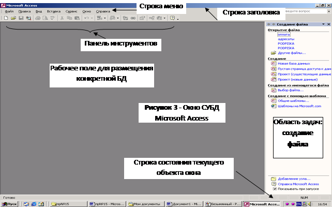This screenshot has height=207, width=332.
Task: Open the Файл menu
Action: (9, 11)
